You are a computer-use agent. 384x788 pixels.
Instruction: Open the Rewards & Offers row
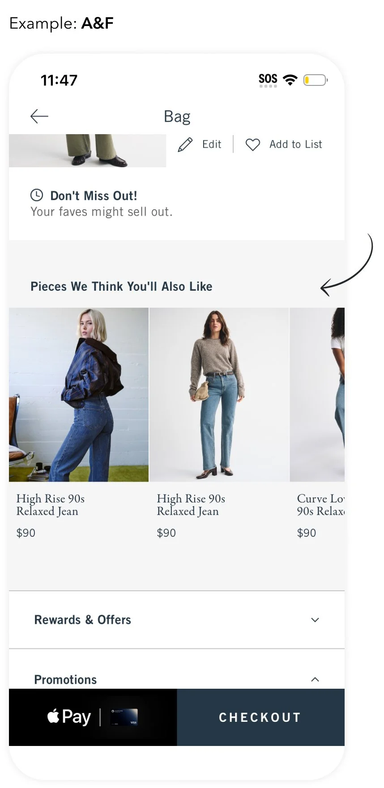coord(177,620)
